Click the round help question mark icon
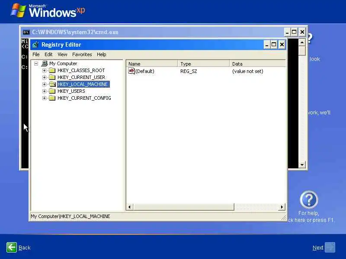The height and width of the screenshot is (259, 346). pos(309,199)
